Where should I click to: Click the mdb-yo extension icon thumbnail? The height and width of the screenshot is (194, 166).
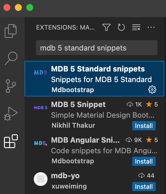tap(41, 179)
